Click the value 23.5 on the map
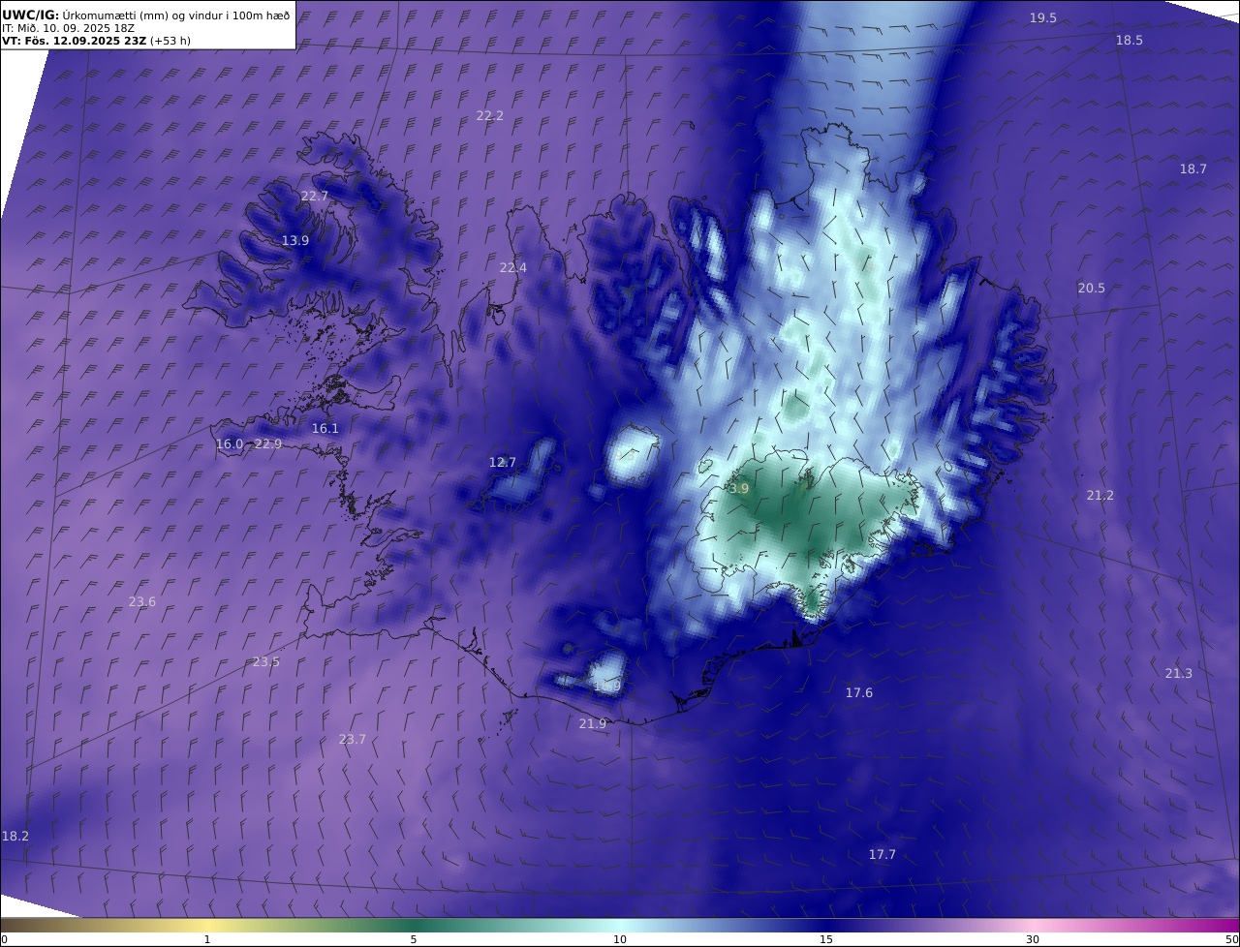Screen dimensions: 1240x947 pyautogui.click(x=266, y=662)
